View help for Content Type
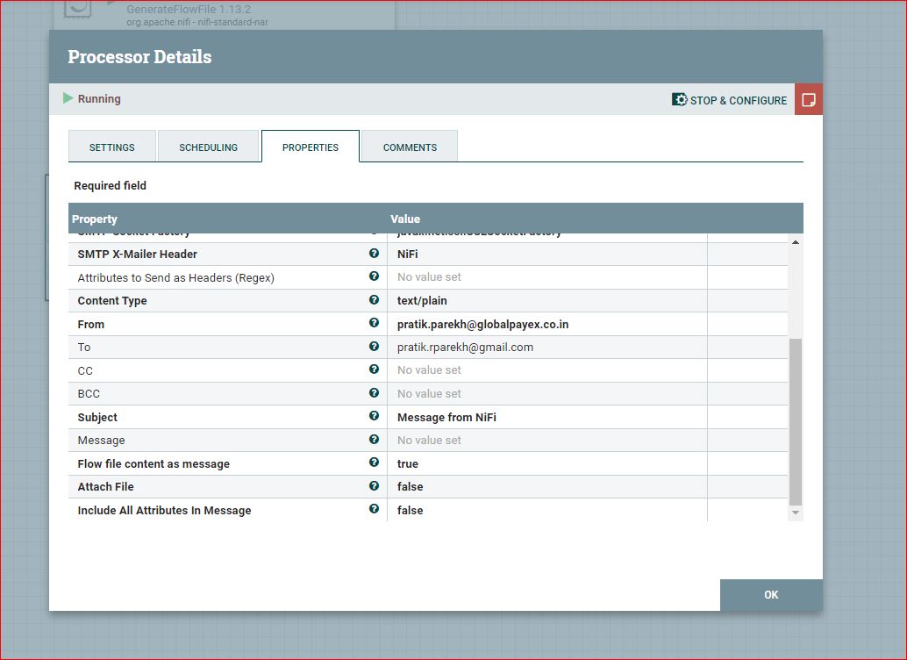Viewport: 907px width, 660px height. (374, 300)
